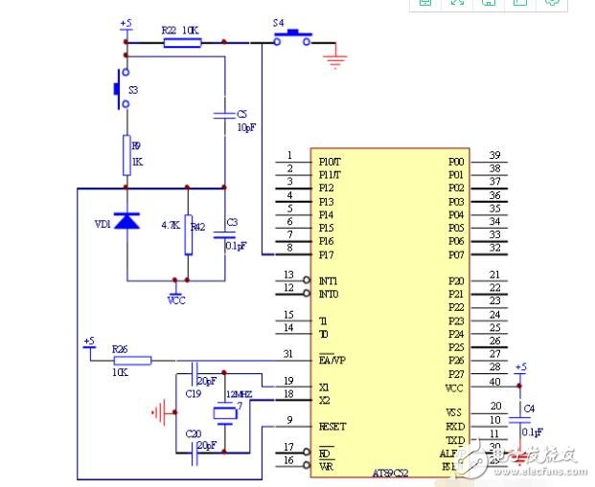
Task: Click the ground symbol right of S4
Action: pyautogui.click(x=334, y=60)
